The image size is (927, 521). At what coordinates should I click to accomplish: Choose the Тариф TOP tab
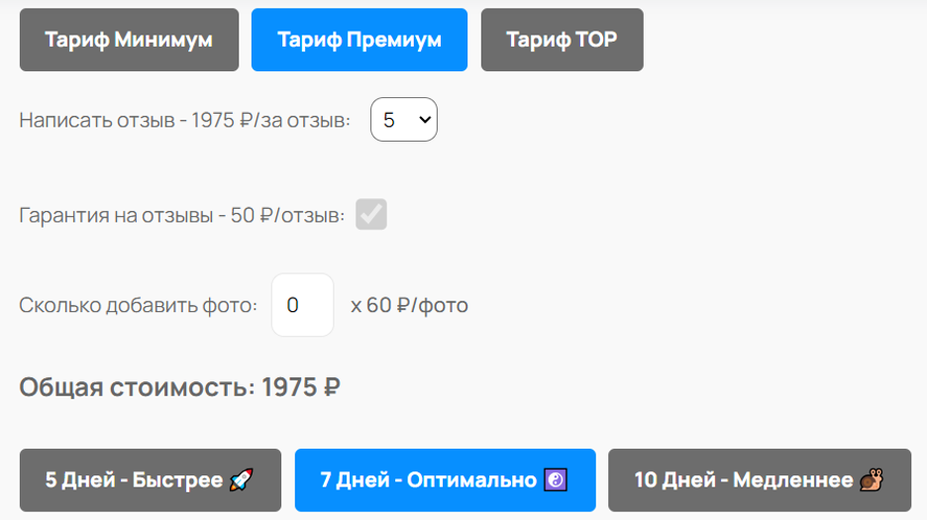click(x=563, y=40)
